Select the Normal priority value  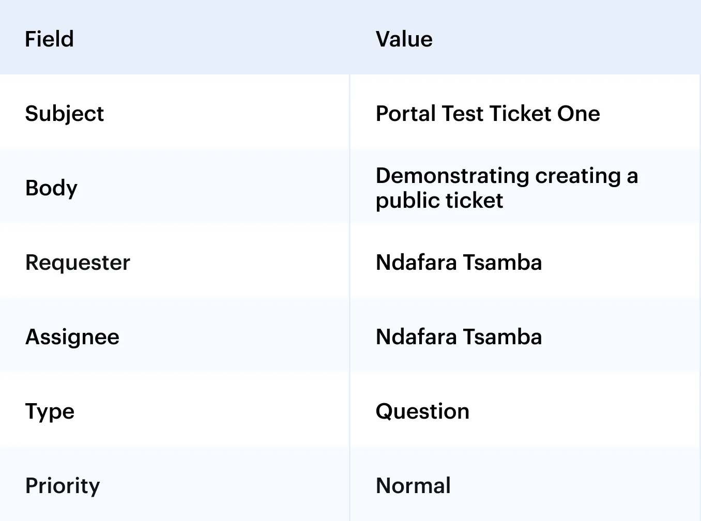click(413, 486)
